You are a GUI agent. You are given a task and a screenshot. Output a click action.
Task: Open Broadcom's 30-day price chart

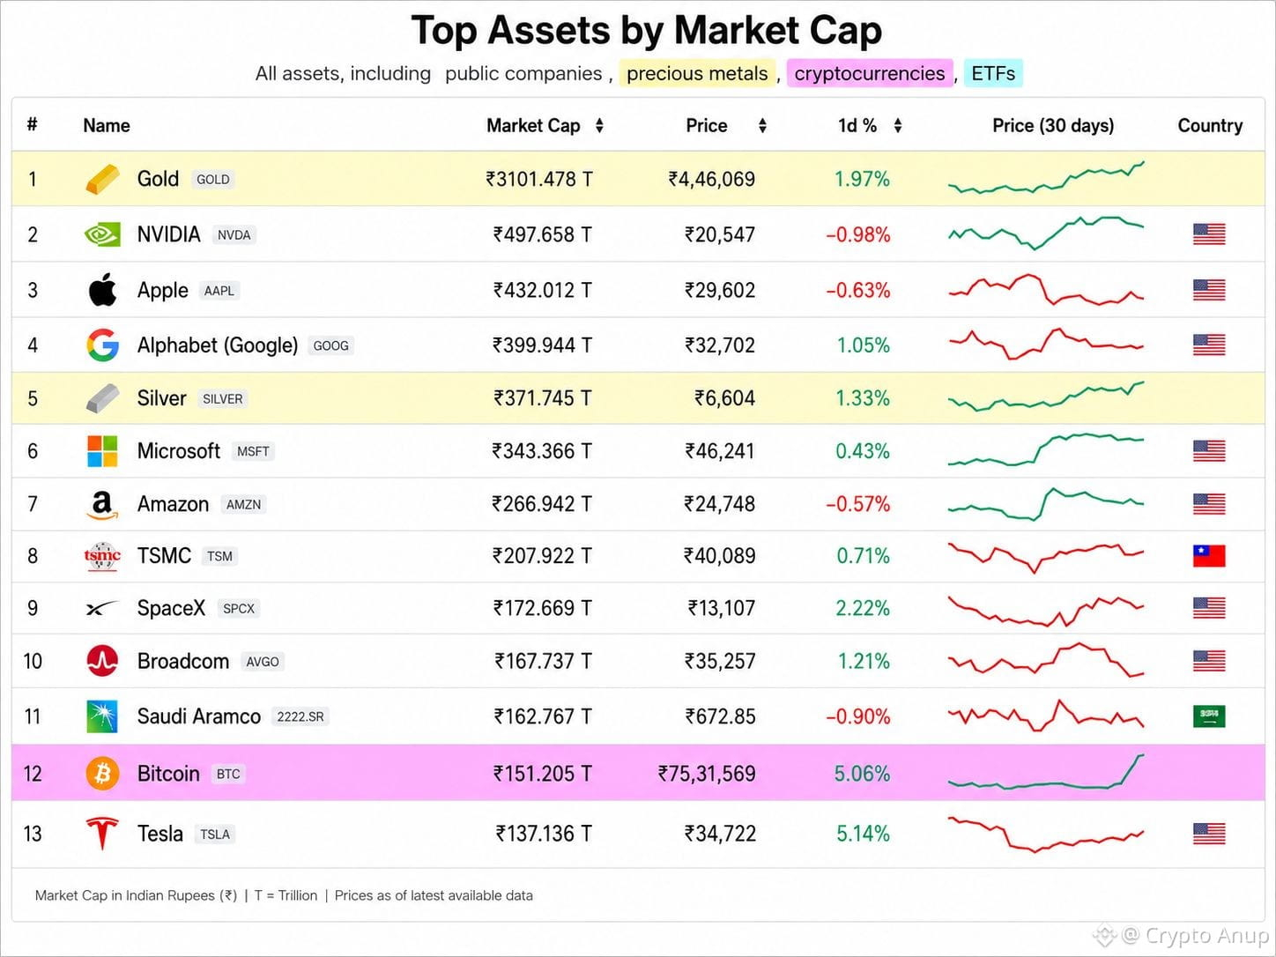pyautogui.click(x=1046, y=660)
